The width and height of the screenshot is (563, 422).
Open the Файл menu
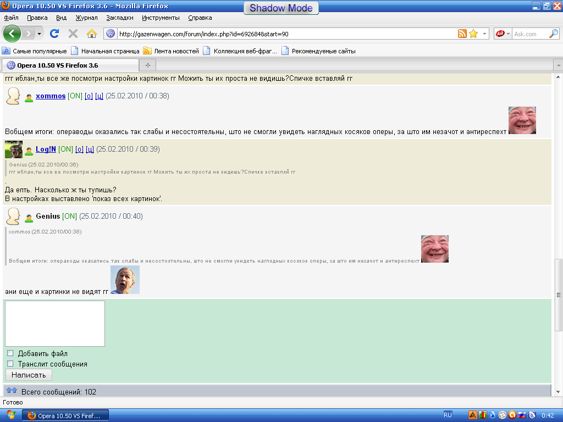tap(11, 18)
